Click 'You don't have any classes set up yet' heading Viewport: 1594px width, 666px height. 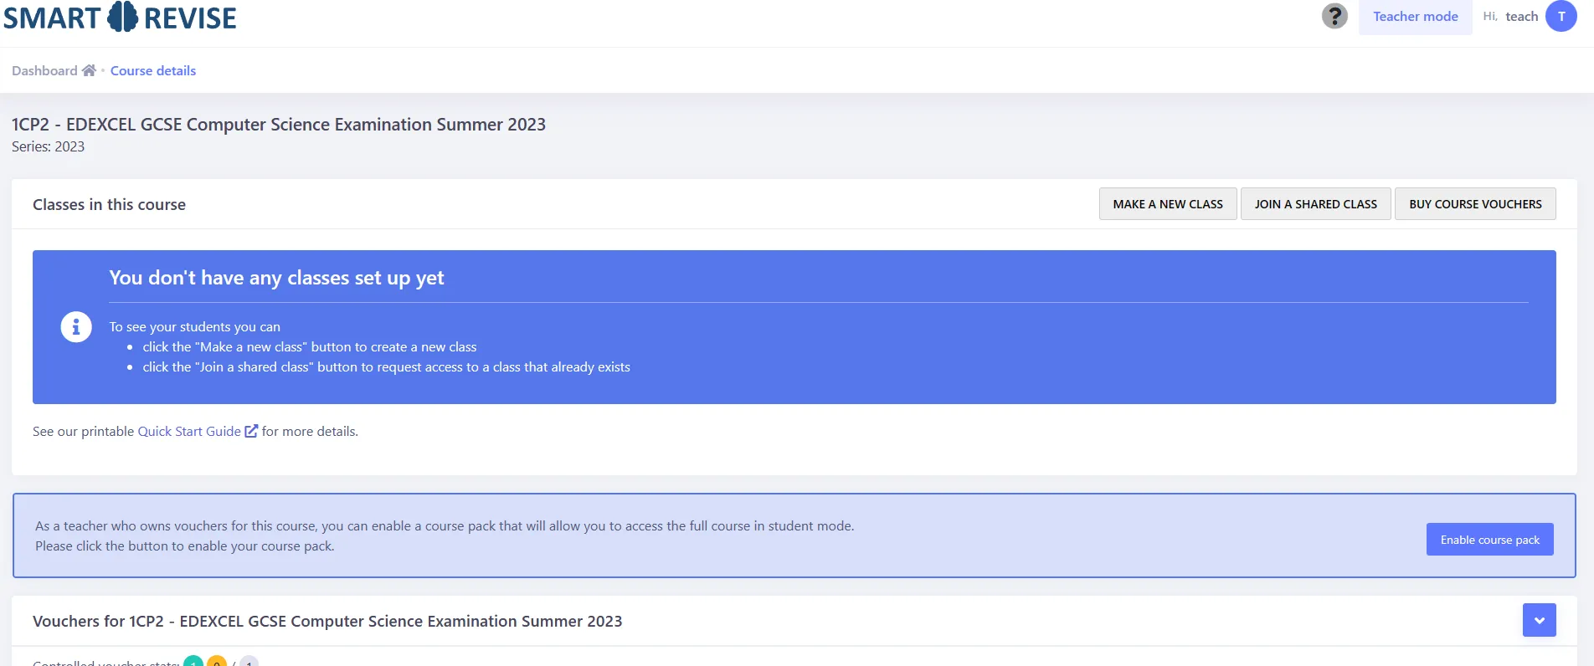pyautogui.click(x=276, y=278)
